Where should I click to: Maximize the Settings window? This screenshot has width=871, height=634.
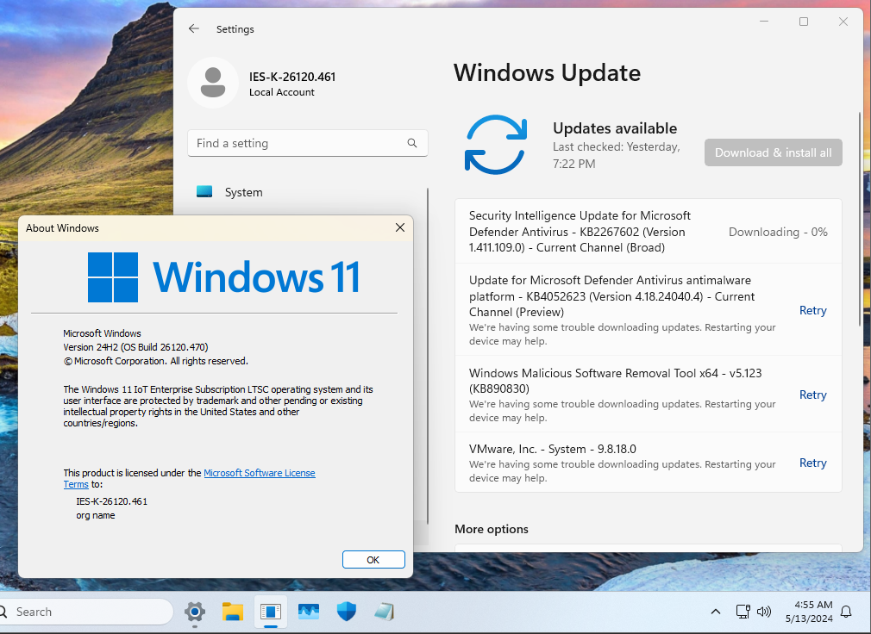click(x=803, y=22)
